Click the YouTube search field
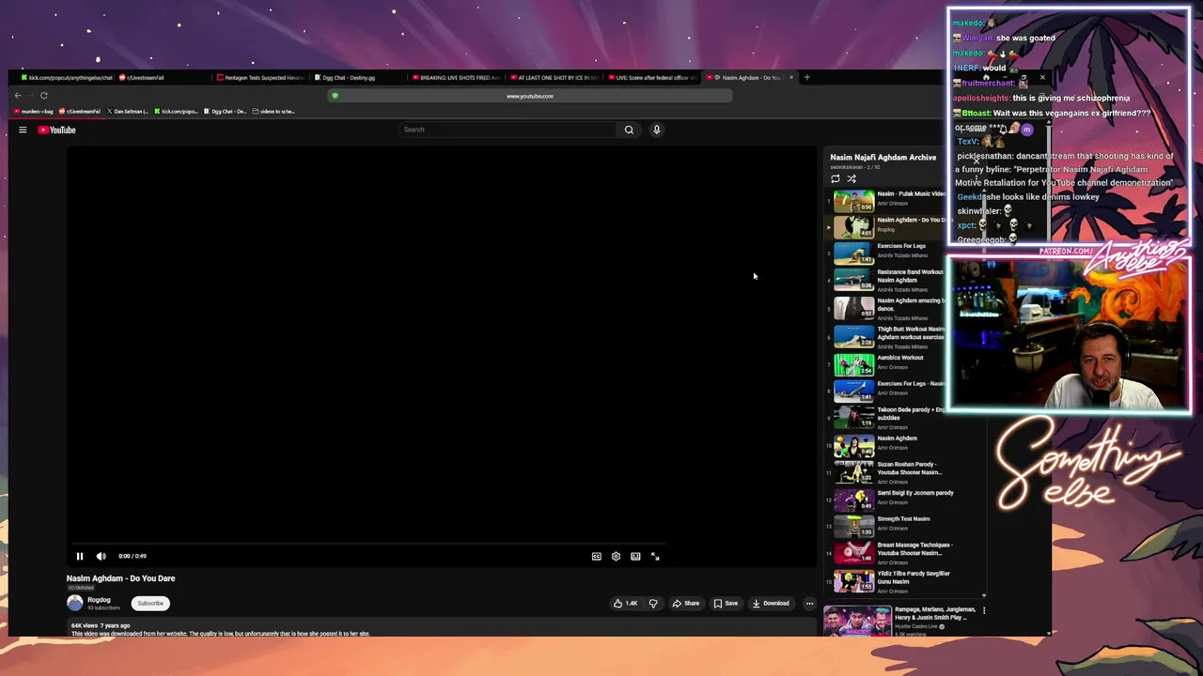This screenshot has width=1203, height=676. point(508,130)
